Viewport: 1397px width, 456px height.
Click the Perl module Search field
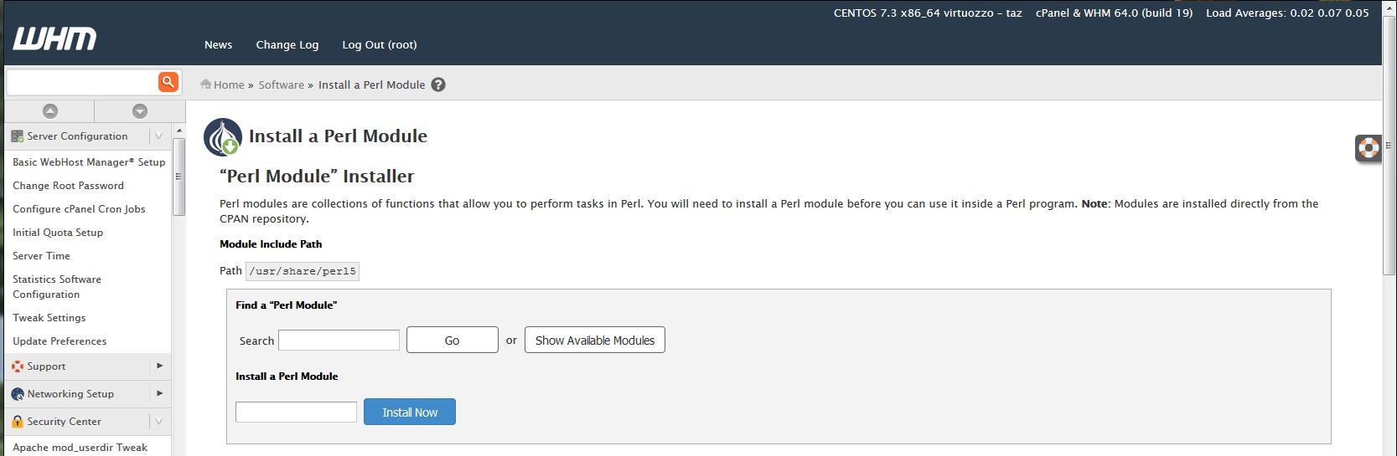[x=339, y=340]
